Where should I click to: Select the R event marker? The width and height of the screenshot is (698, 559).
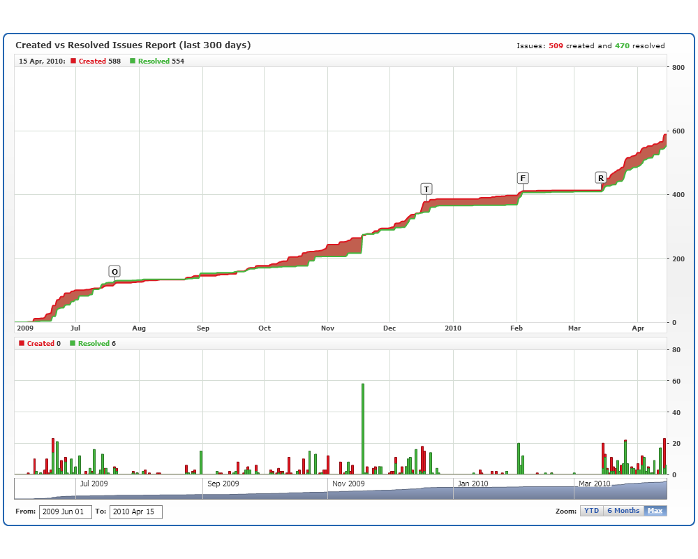[600, 177]
